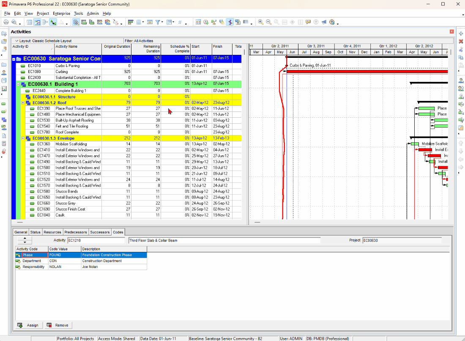Click the Schedule clock icon in the toolbar

coord(206,22)
